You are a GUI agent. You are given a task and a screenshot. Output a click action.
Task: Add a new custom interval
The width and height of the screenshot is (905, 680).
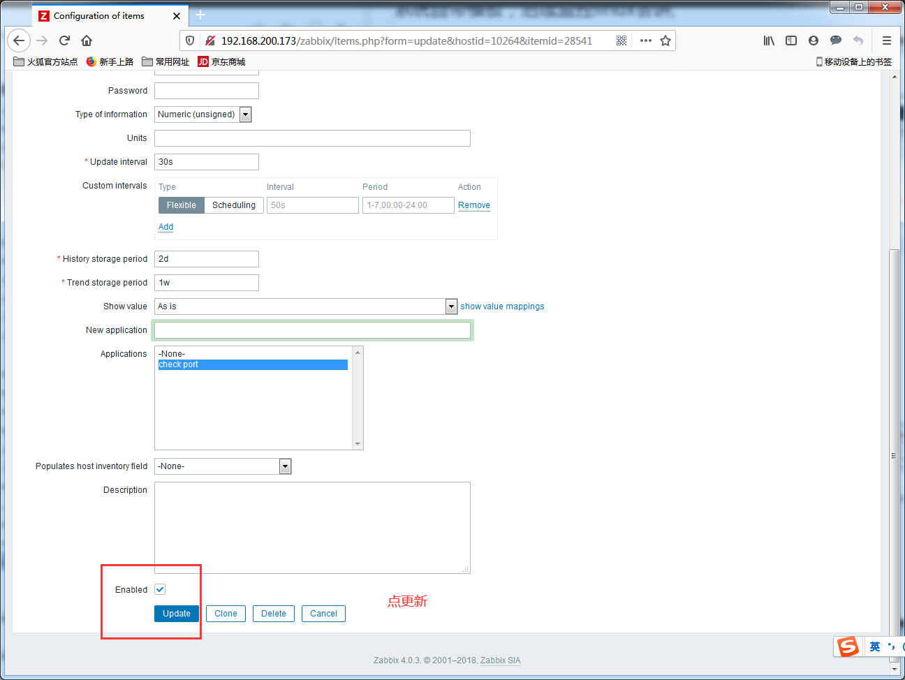click(165, 227)
